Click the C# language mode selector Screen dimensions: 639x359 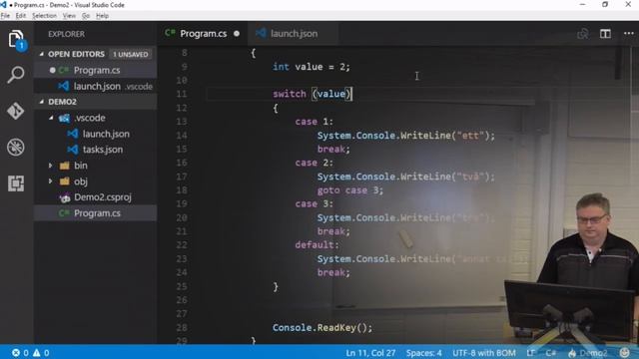pyautogui.click(x=551, y=353)
